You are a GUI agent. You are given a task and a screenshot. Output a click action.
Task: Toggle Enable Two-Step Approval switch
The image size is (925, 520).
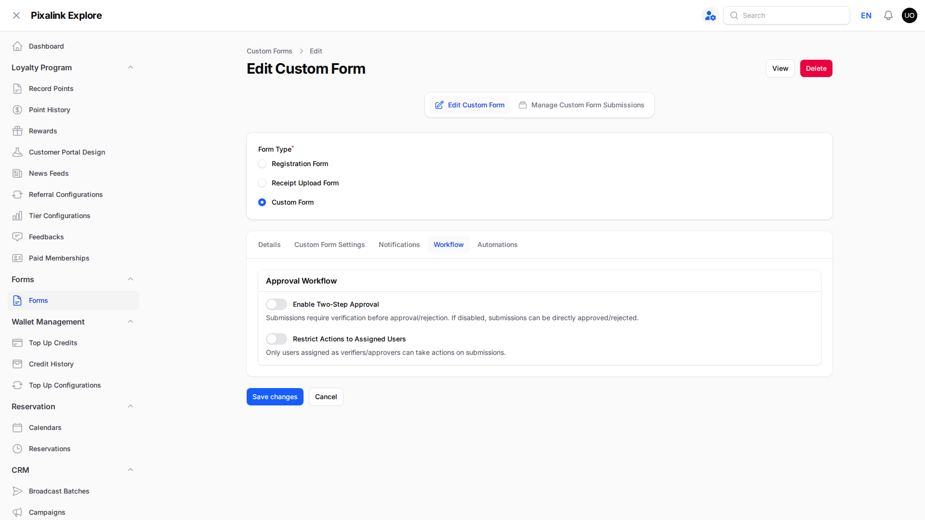pos(277,304)
